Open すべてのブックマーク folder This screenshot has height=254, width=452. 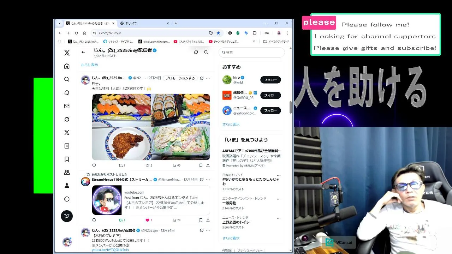point(276,41)
